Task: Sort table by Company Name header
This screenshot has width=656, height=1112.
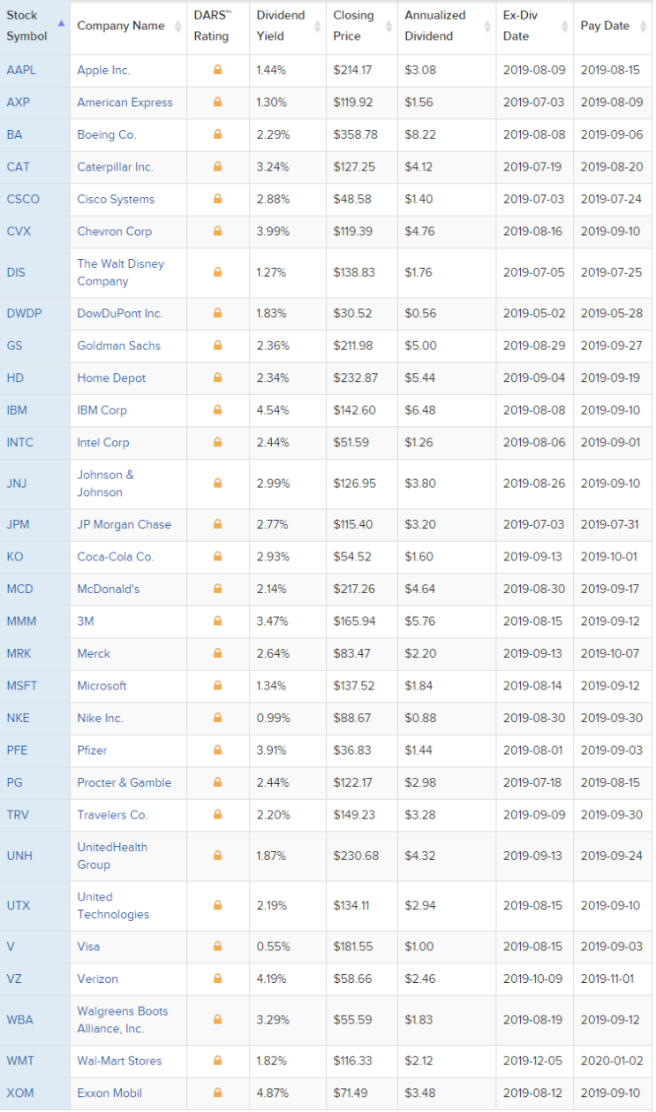Action: click(x=129, y=27)
